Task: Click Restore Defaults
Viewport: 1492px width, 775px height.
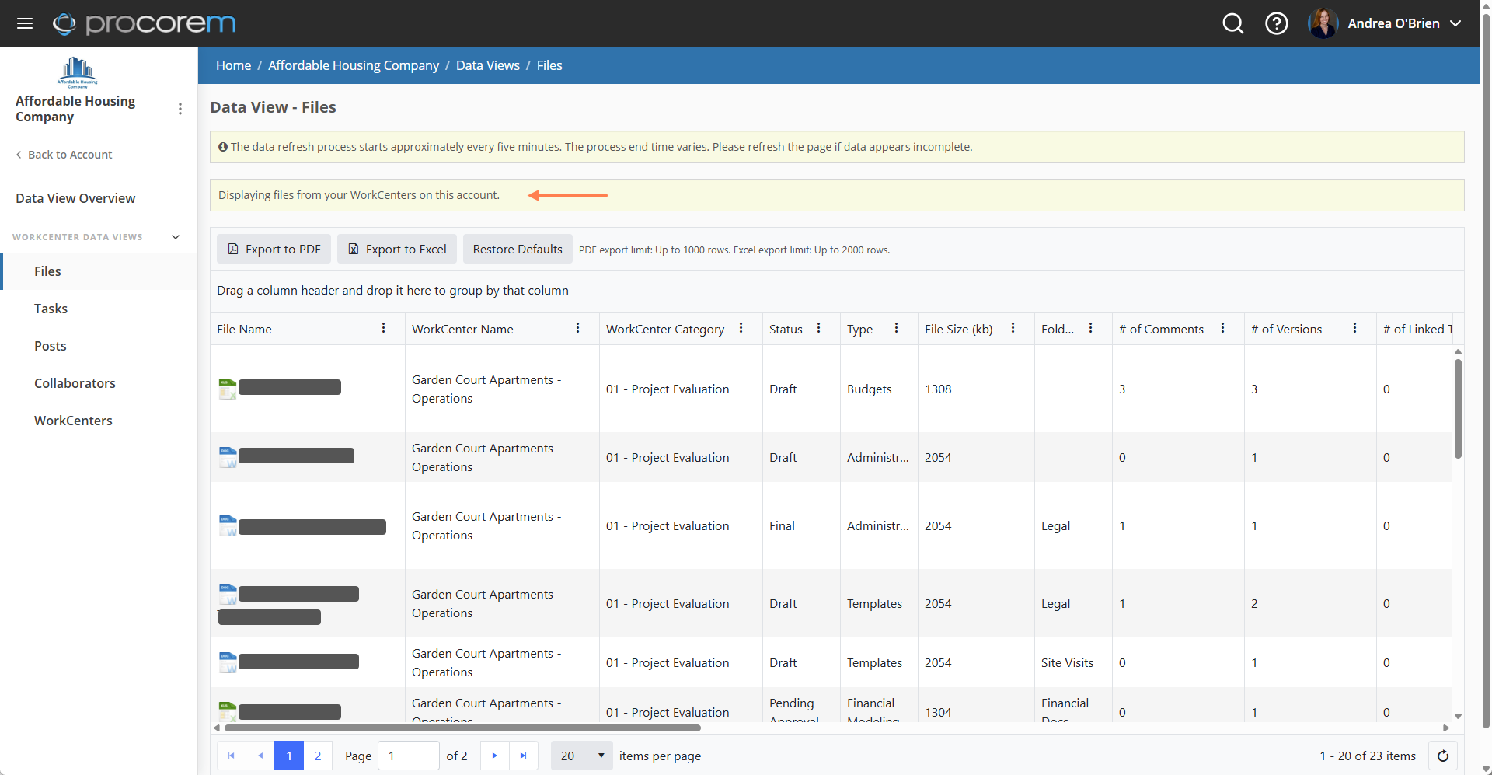Action: (x=518, y=249)
